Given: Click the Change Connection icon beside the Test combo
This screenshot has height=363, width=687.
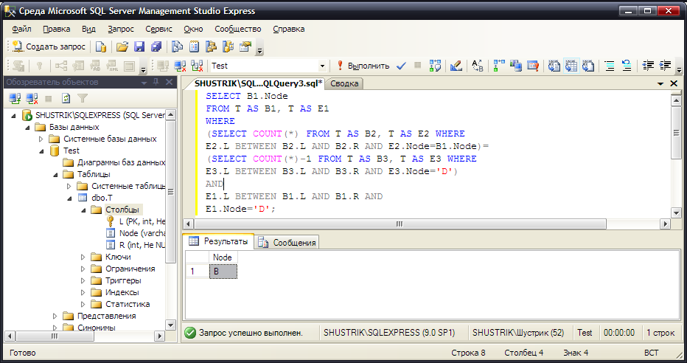Looking at the screenshot, I should [x=197, y=66].
